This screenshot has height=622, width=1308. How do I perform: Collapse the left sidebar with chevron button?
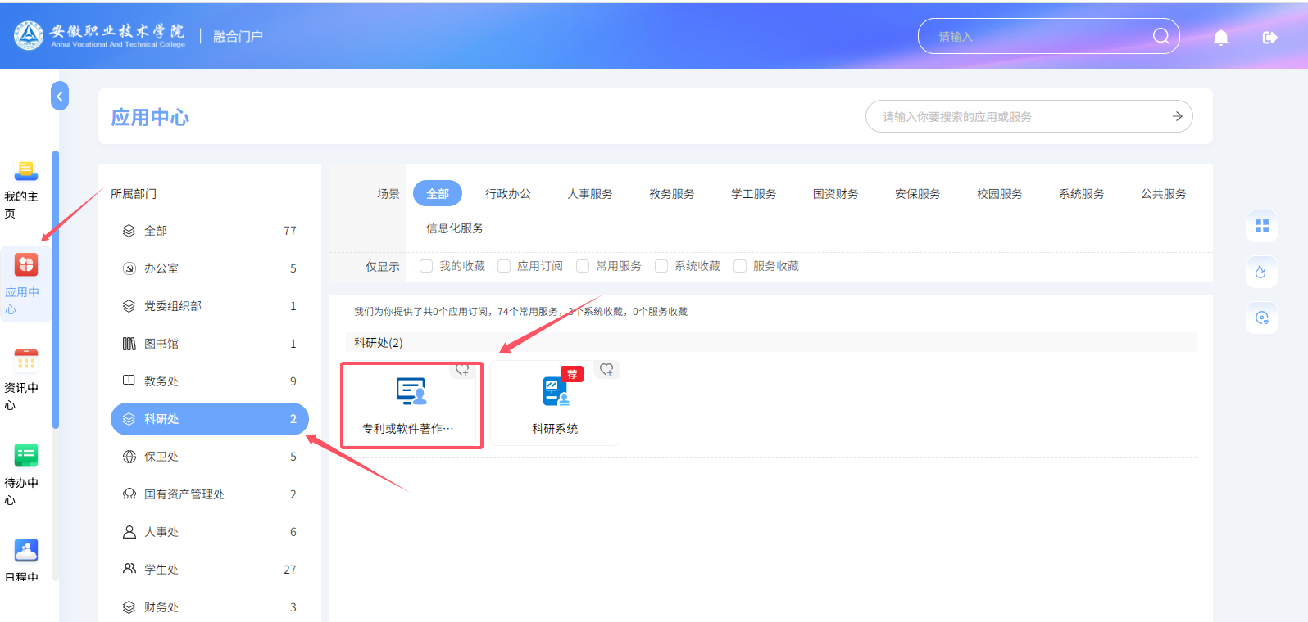pyautogui.click(x=59, y=96)
